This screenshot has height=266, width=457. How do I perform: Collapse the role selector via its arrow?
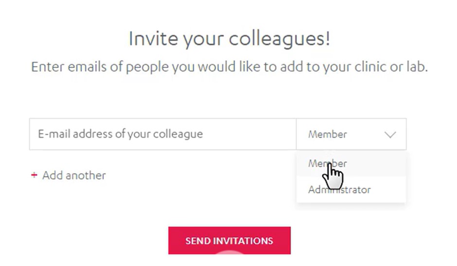pyautogui.click(x=390, y=134)
